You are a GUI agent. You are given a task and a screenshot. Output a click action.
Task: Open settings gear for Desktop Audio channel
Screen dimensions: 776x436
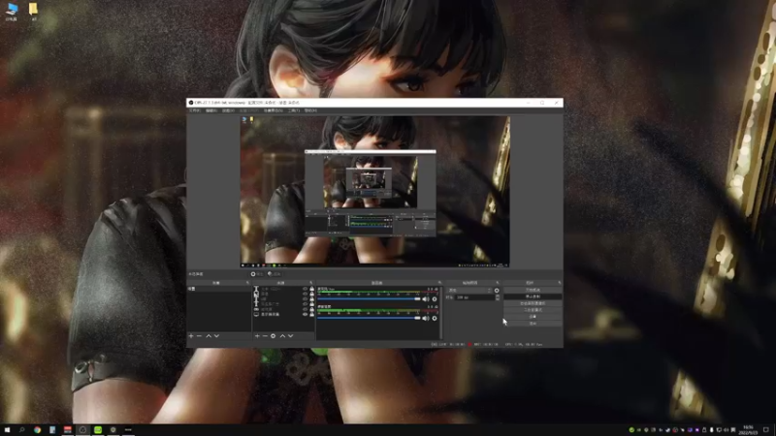(435, 319)
